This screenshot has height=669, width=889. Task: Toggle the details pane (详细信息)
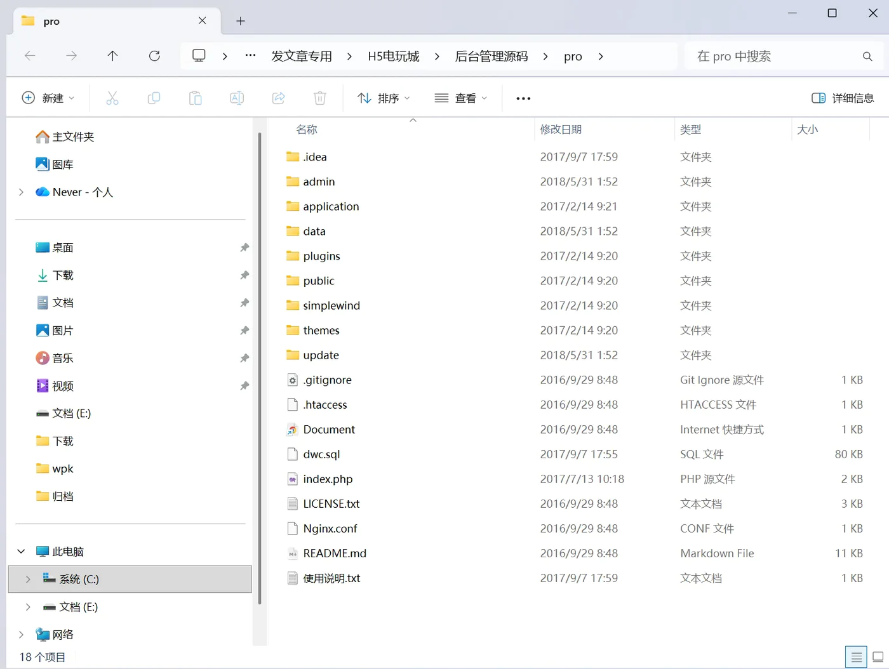(843, 98)
